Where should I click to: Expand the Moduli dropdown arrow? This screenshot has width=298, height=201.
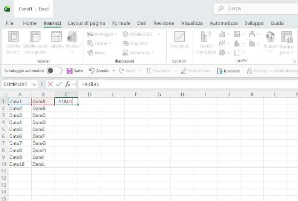click(72, 52)
